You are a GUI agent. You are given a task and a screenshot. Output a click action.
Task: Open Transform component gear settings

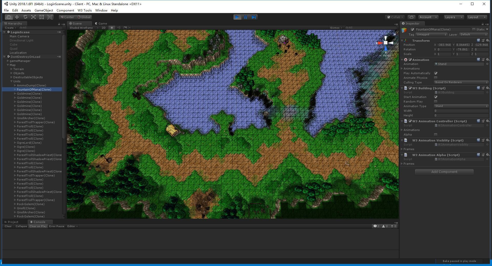pos(487,40)
